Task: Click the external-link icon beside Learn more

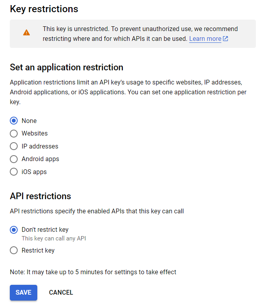Action: pos(225,38)
